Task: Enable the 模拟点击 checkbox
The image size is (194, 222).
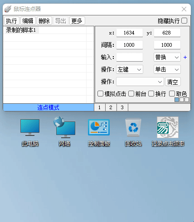Action: pyautogui.click(x=100, y=94)
